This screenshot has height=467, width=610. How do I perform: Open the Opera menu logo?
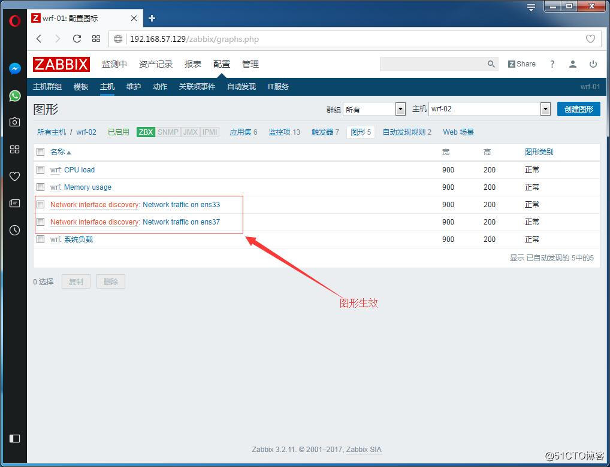[15, 20]
